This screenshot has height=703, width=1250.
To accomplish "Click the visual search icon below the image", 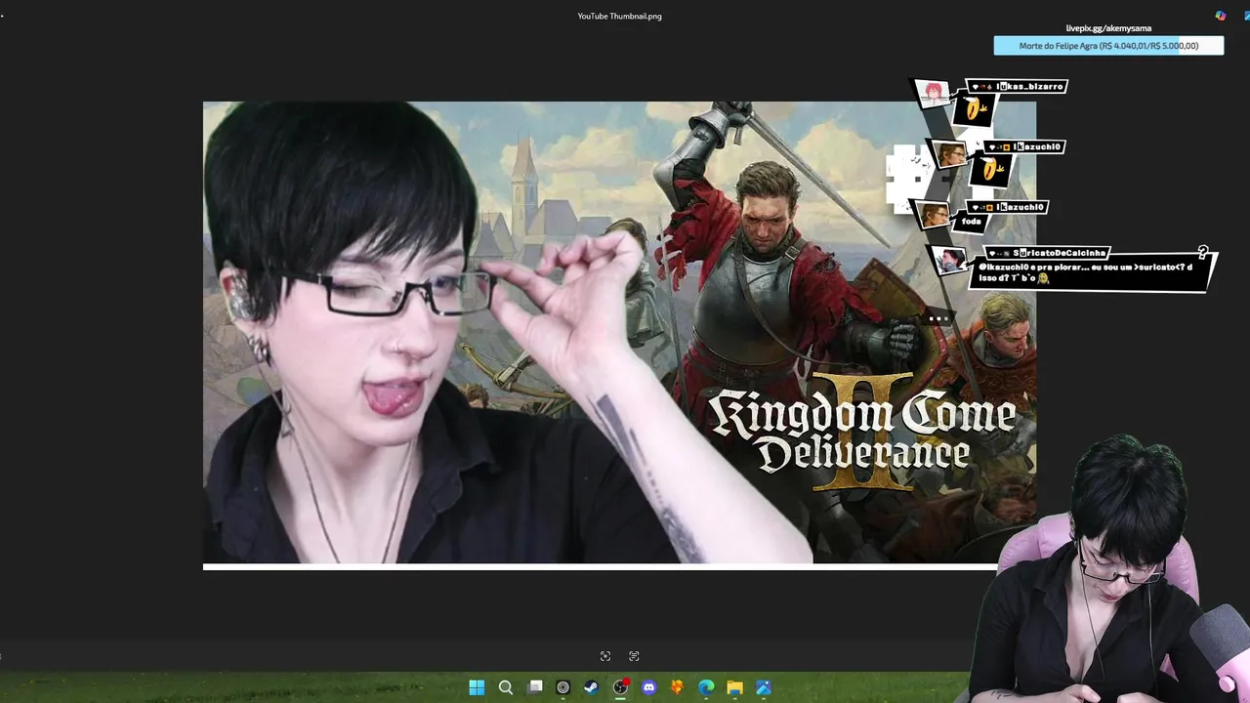I will tap(605, 656).
